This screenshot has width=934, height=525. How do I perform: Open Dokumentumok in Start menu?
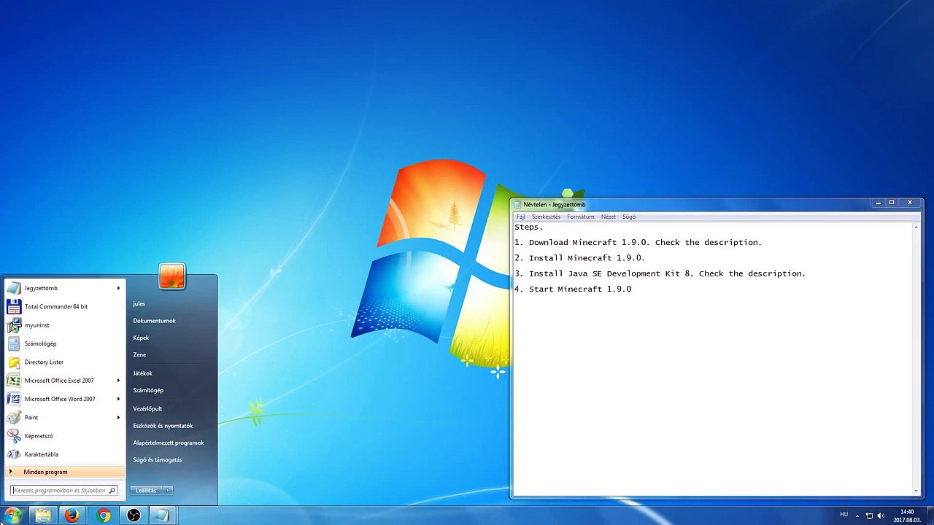[154, 321]
